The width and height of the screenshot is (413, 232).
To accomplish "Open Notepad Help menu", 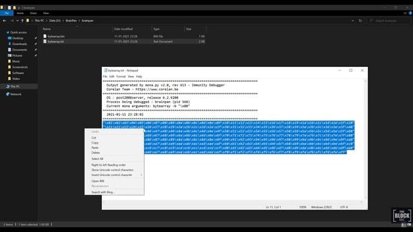I will (x=139, y=77).
